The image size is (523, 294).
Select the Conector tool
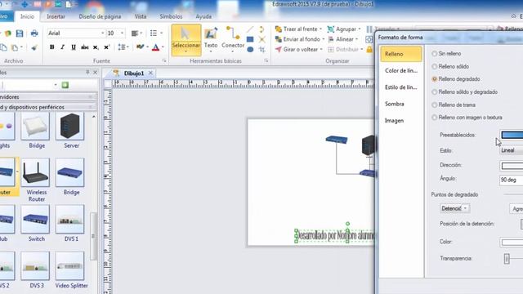pyautogui.click(x=233, y=40)
